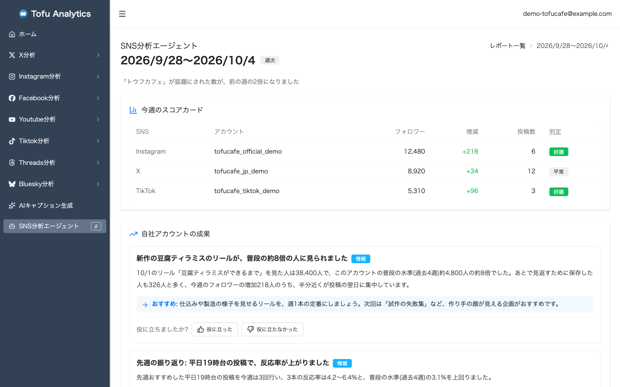Click the demo-tofucafe@example.com account
The width and height of the screenshot is (620, 387).
click(x=567, y=14)
